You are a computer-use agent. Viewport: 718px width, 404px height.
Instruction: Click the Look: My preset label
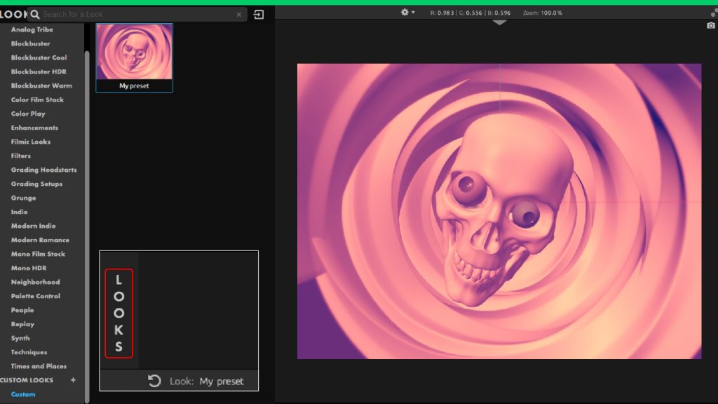coord(207,382)
